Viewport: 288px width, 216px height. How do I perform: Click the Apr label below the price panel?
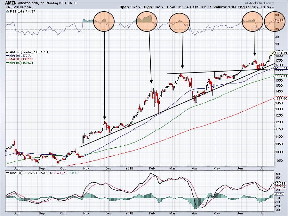(195, 168)
